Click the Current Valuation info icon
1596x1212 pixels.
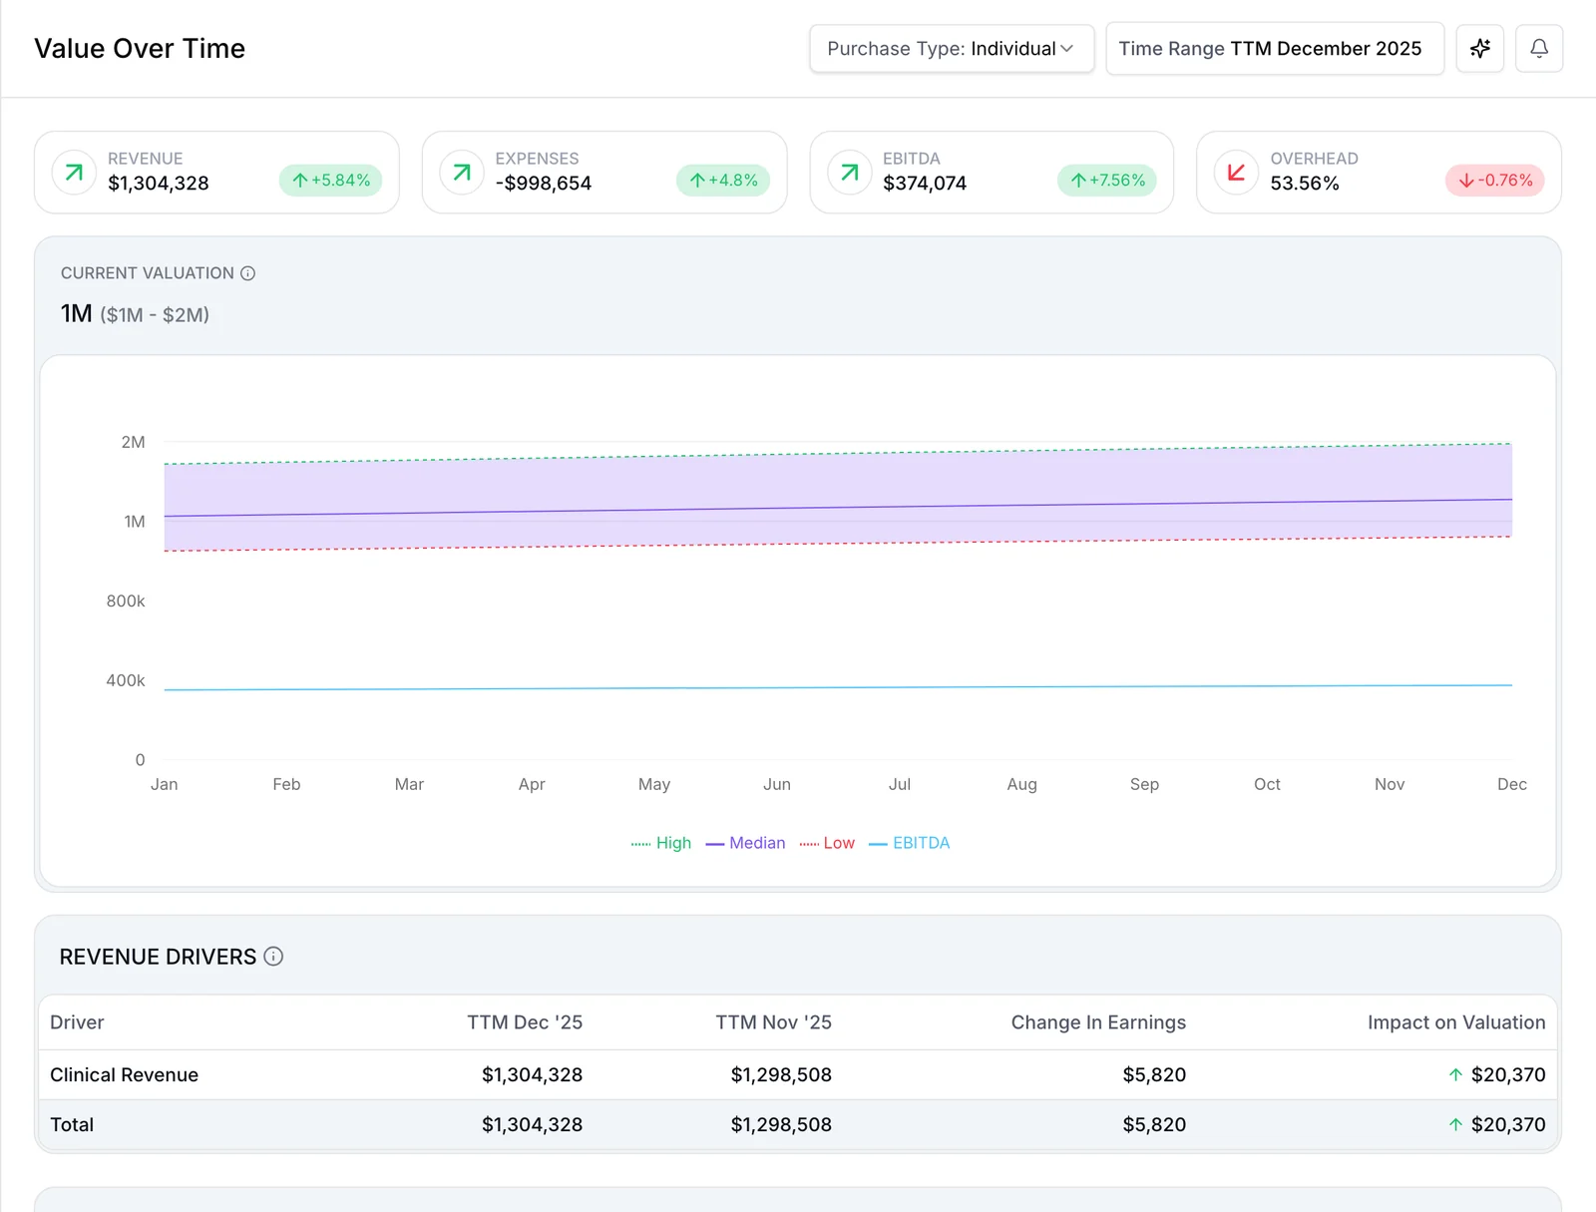click(248, 273)
